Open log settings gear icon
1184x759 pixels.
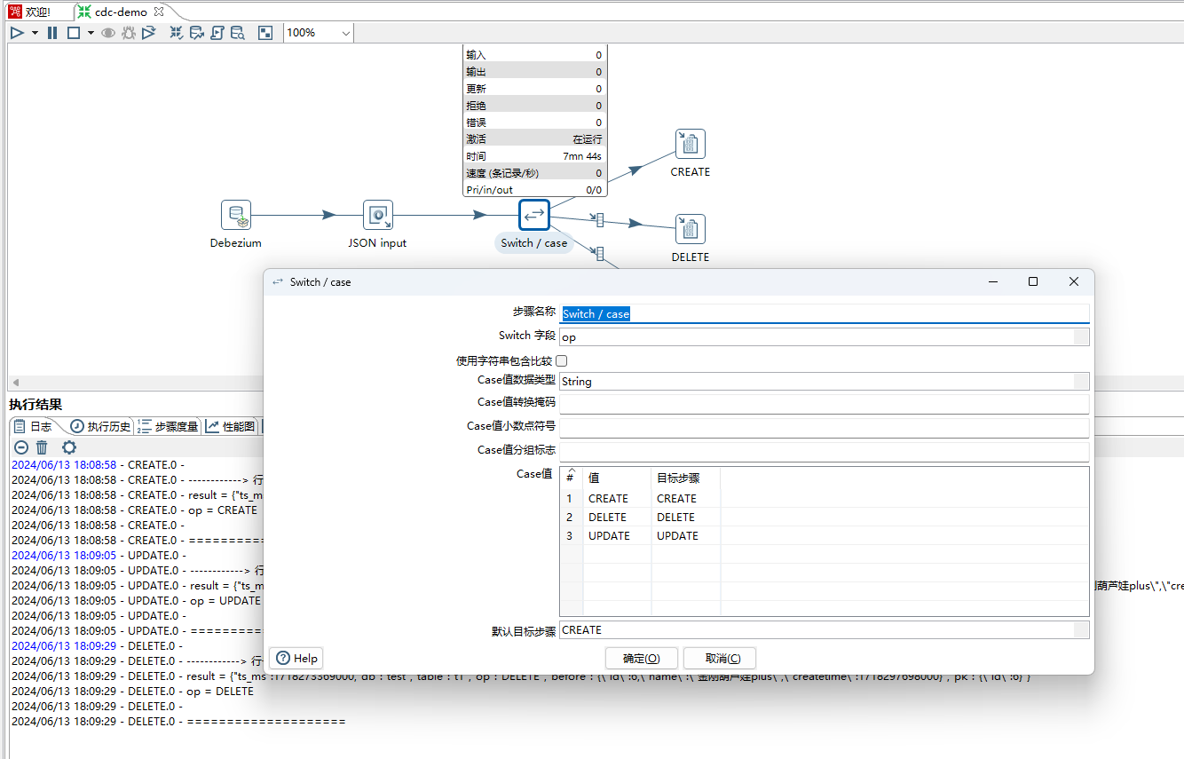tap(68, 447)
